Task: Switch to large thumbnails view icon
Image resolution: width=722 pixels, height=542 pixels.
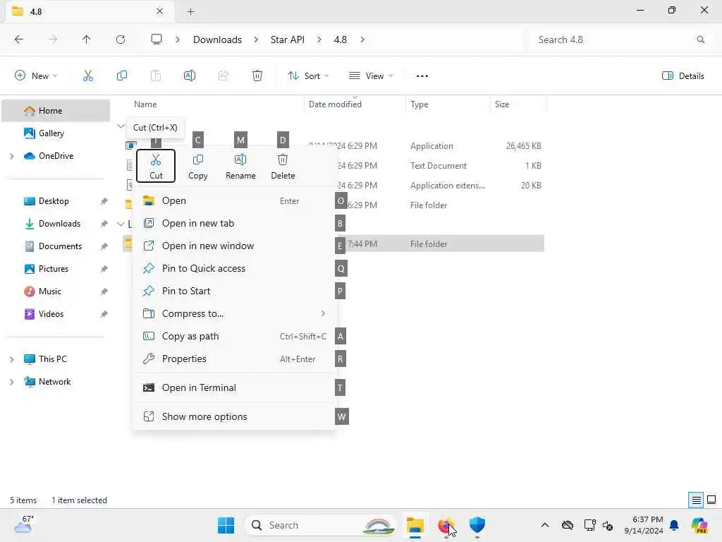Action: click(x=711, y=500)
